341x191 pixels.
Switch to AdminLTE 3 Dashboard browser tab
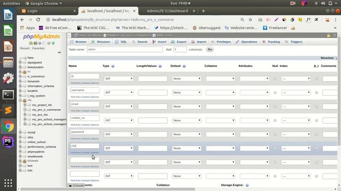click(167, 11)
